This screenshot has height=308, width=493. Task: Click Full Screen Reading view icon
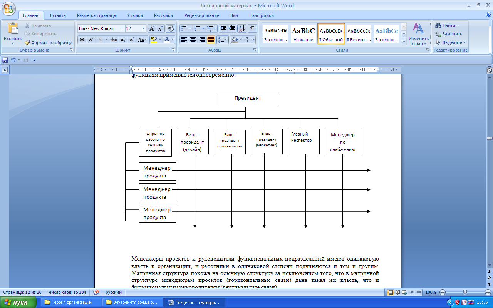click(397, 292)
